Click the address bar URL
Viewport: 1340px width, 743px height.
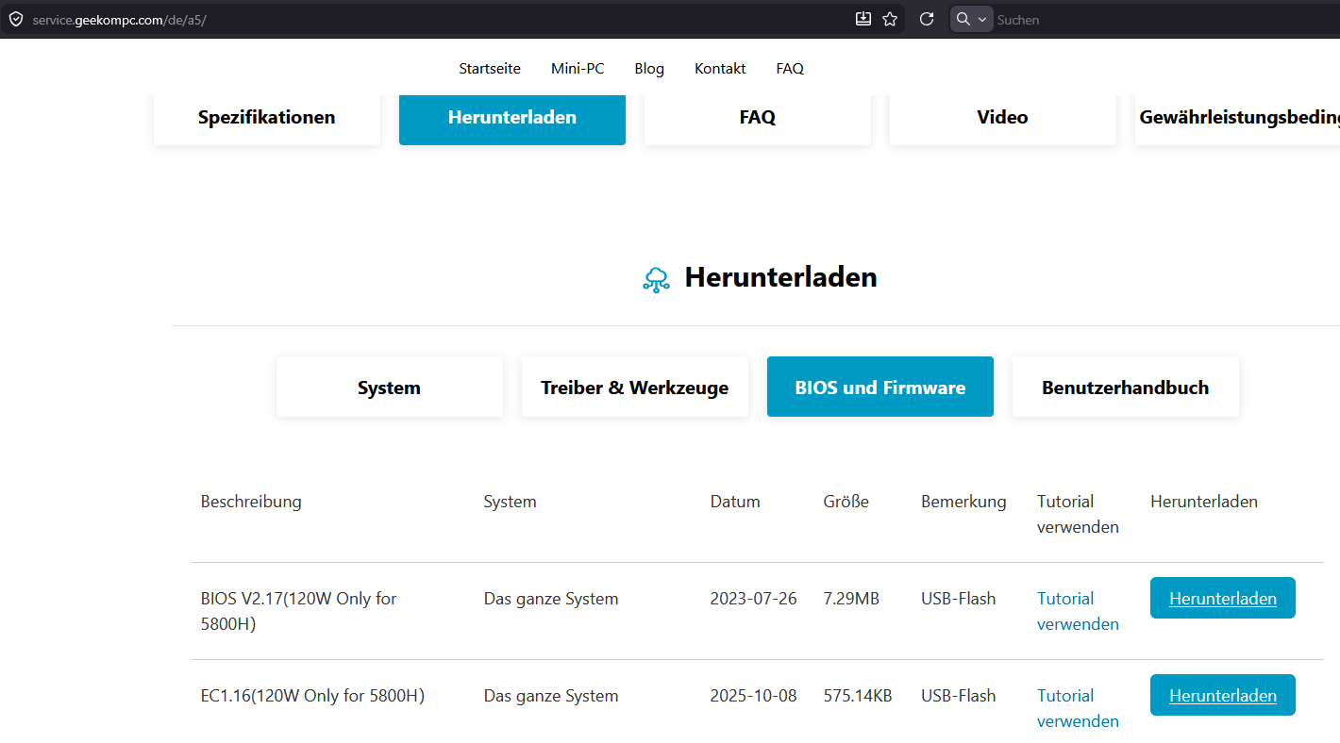(119, 20)
